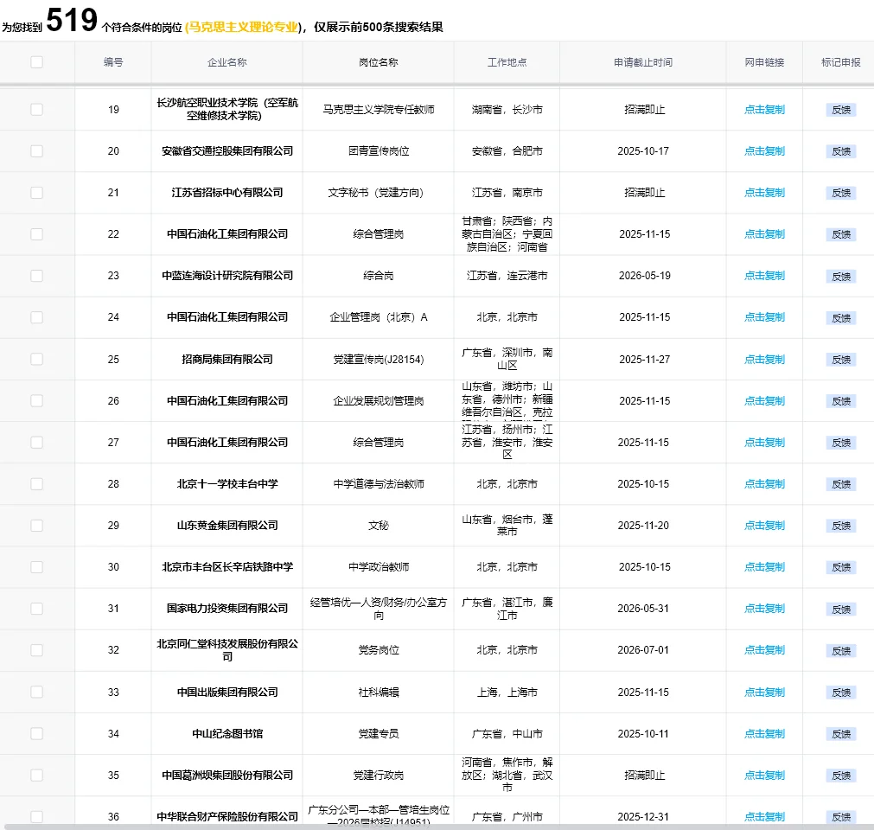Click deadline 2025-11-27 for 招商局集团
The height and width of the screenshot is (830, 874).
(644, 360)
